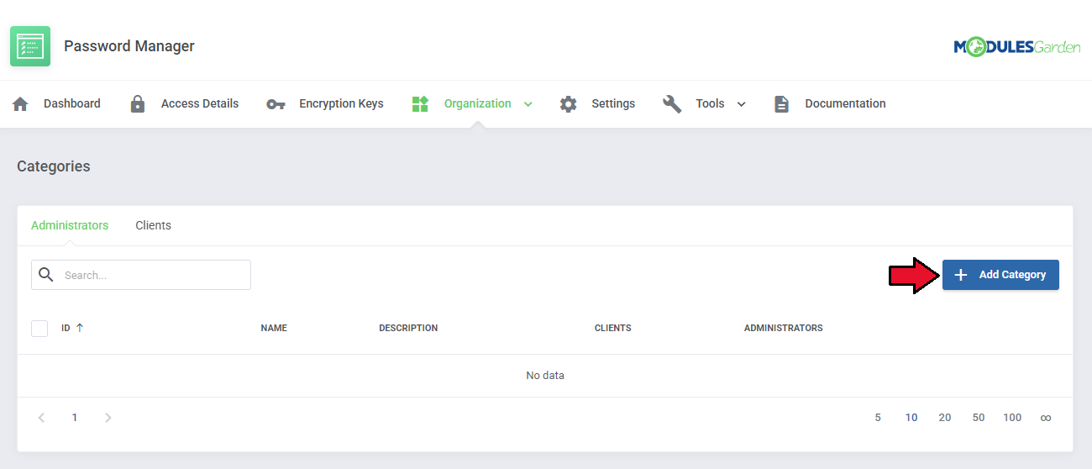Show unlimited entries with infinity symbol

(1046, 418)
